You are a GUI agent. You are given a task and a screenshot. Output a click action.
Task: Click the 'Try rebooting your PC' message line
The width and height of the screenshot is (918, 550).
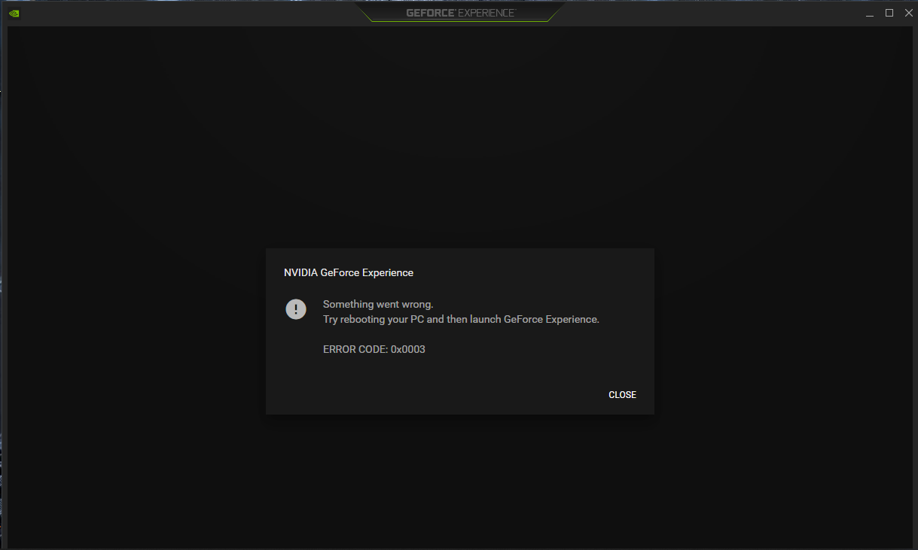(461, 319)
